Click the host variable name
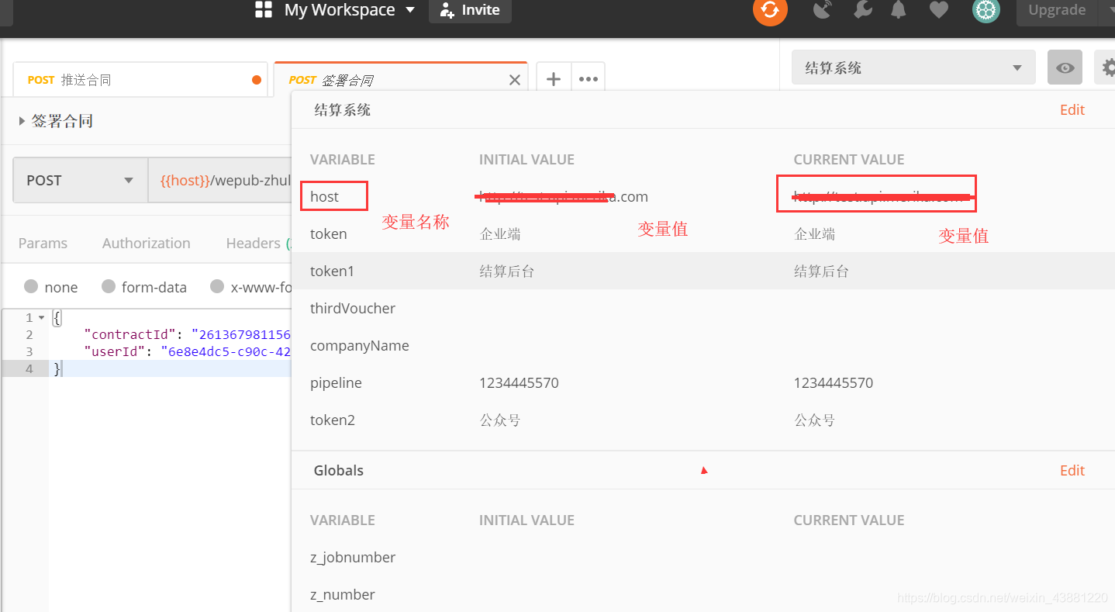This screenshot has width=1115, height=612. (x=324, y=196)
